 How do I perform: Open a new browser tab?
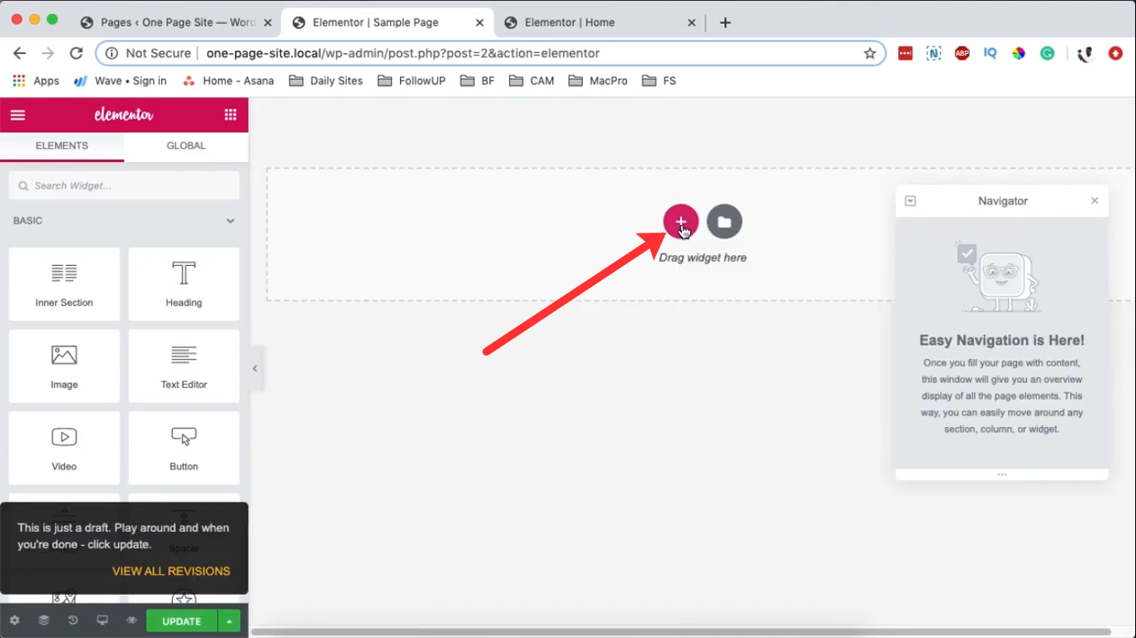725,22
